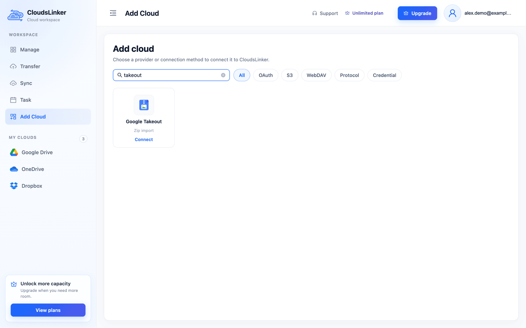Viewport: 526px width, 328px height.
Task: Click the Manage grid icon
Action: tap(13, 50)
